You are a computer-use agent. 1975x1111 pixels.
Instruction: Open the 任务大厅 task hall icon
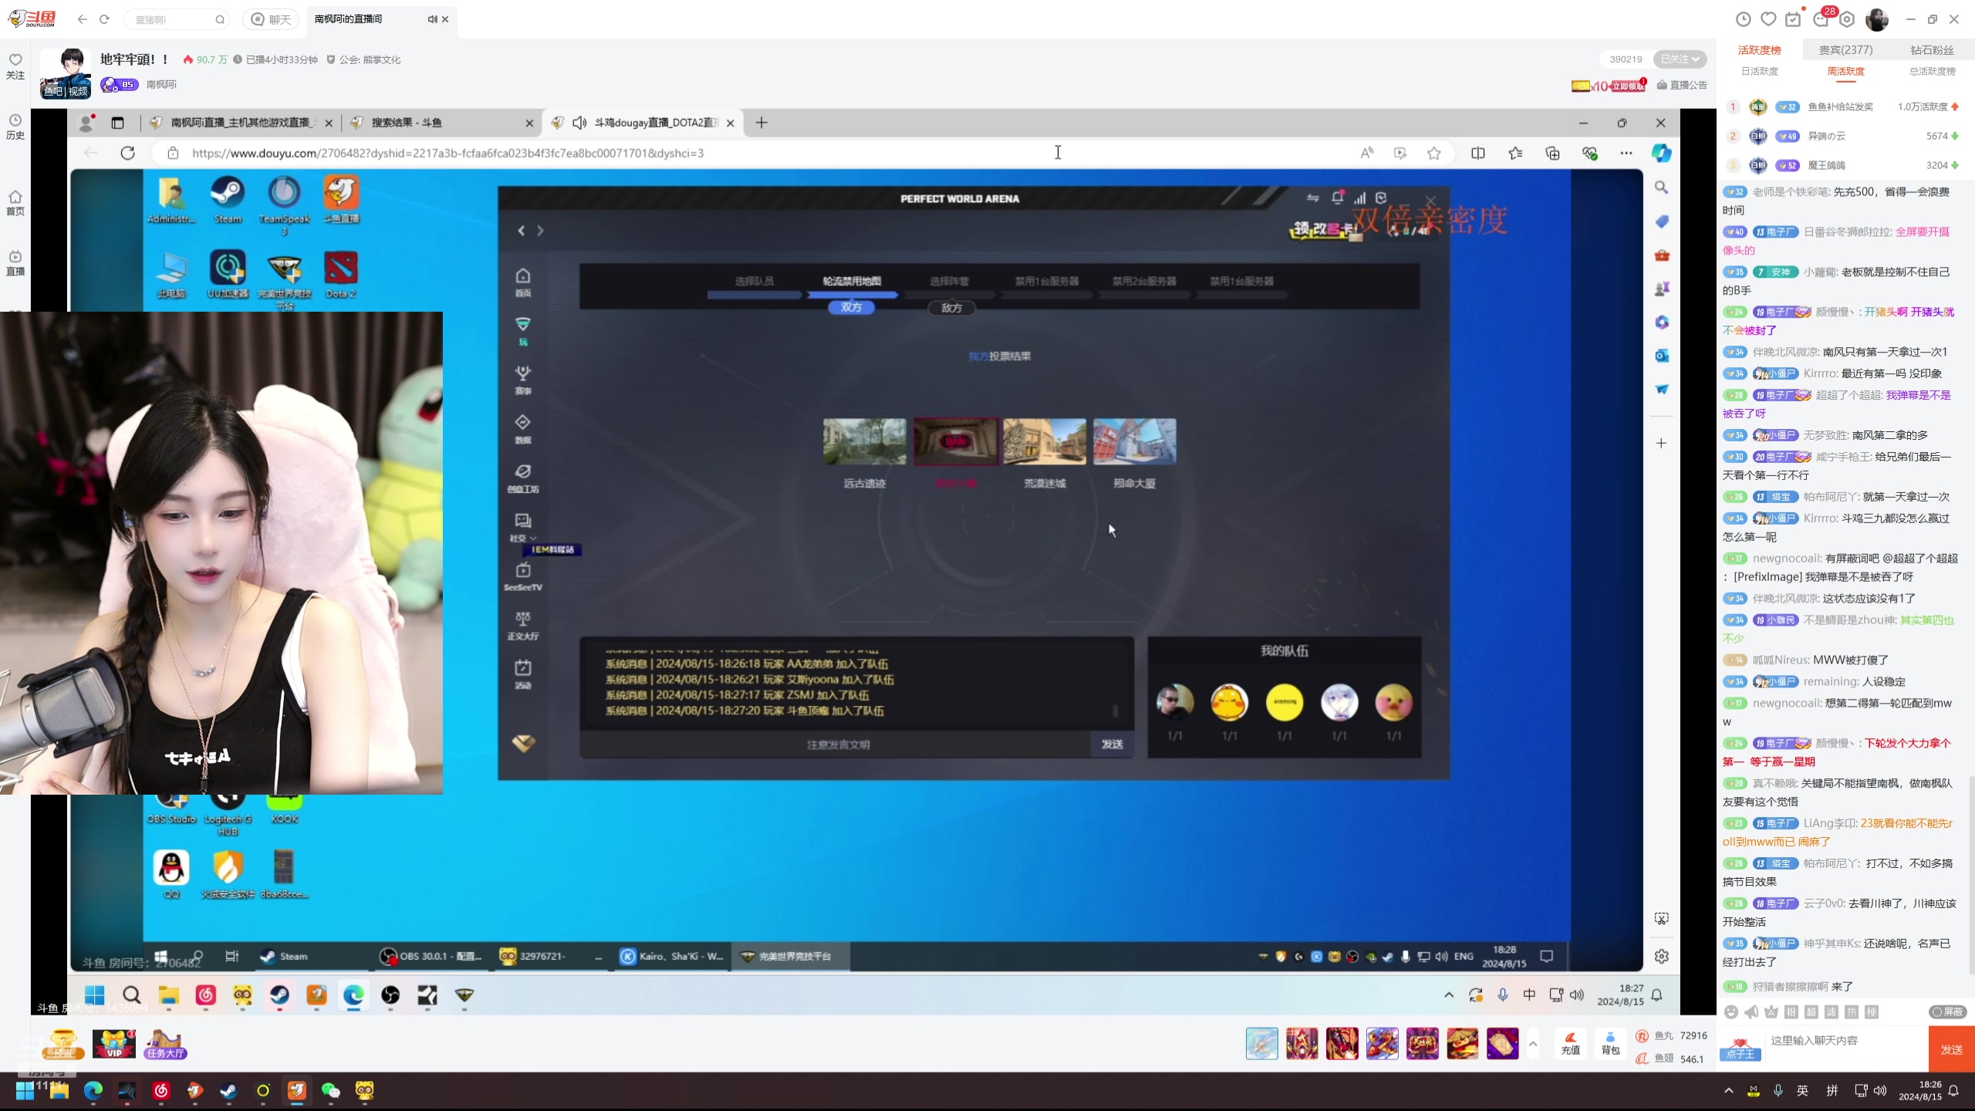coord(165,1044)
